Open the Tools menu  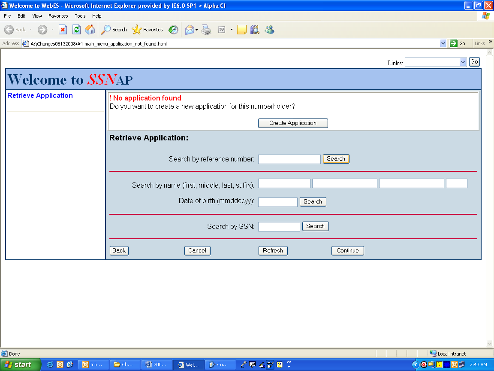pyautogui.click(x=80, y=16)
